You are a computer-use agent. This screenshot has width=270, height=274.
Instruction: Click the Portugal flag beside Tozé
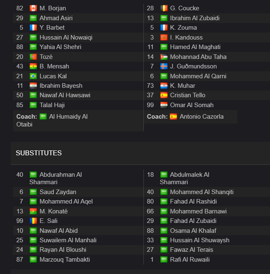[x=33, y=57]
